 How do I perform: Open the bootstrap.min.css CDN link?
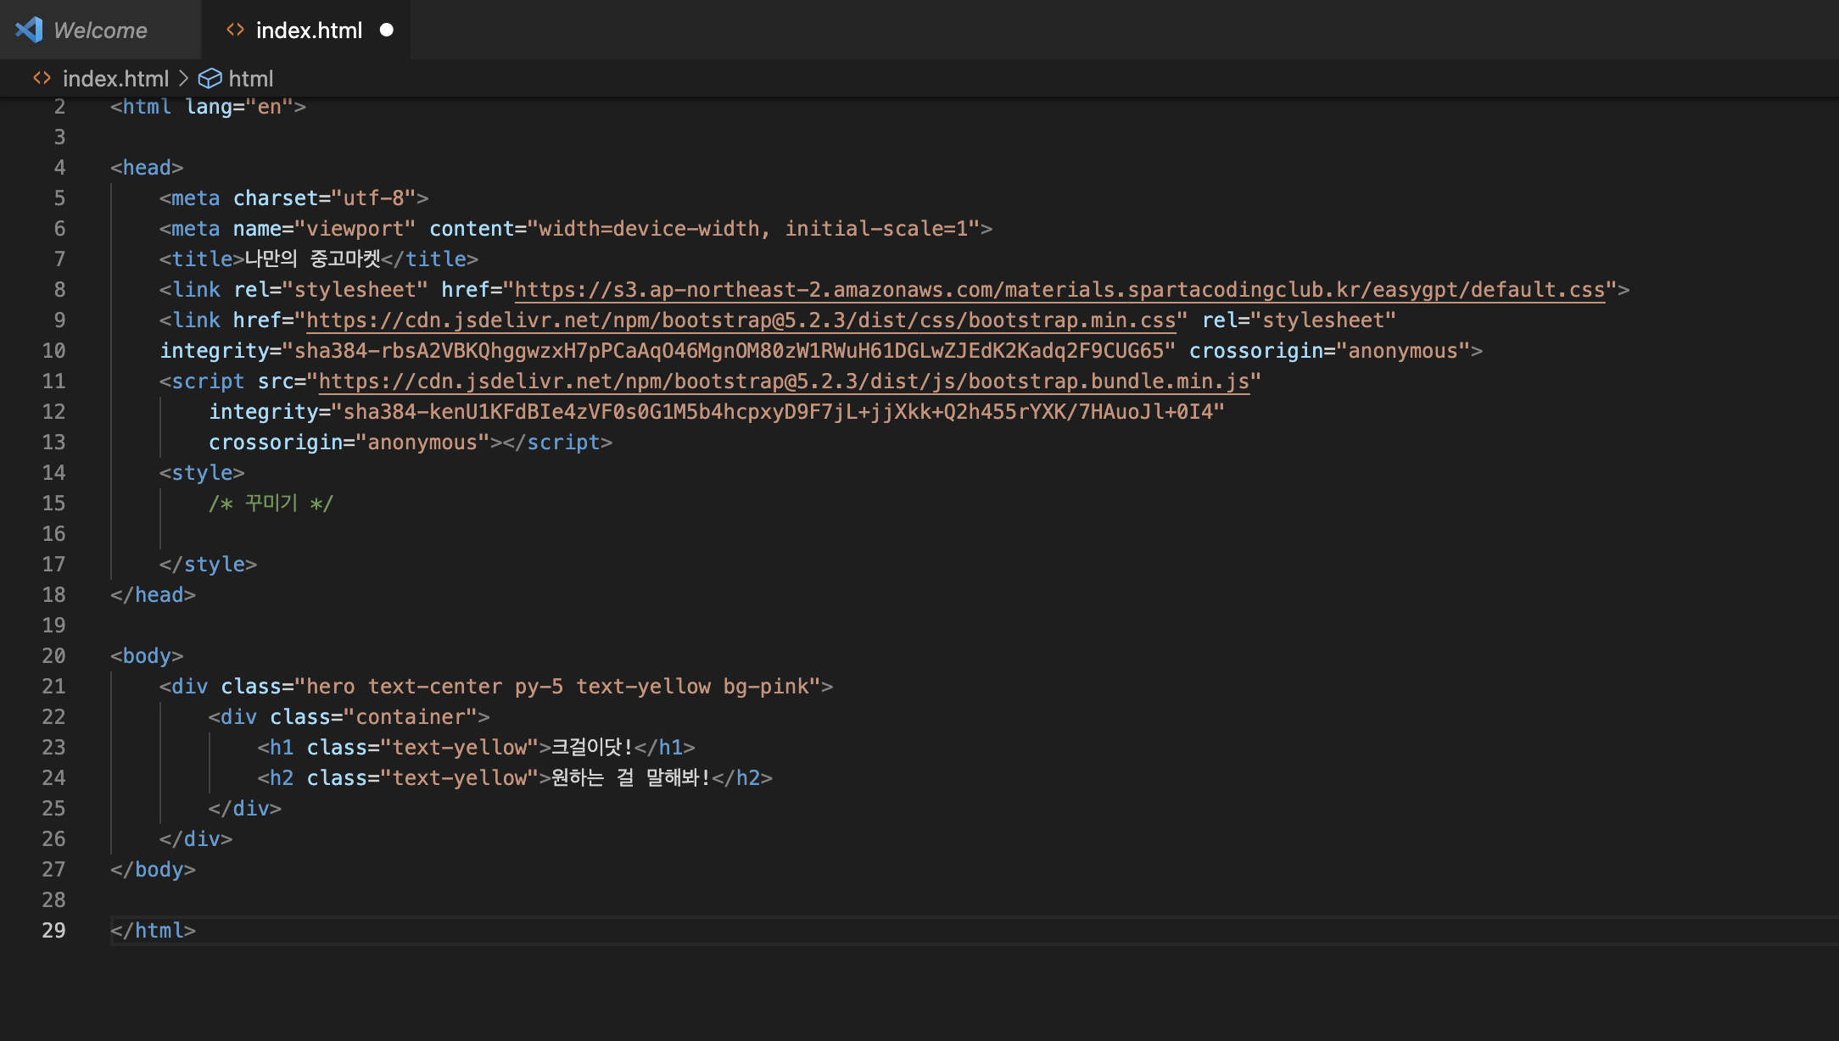pos(741,320)
